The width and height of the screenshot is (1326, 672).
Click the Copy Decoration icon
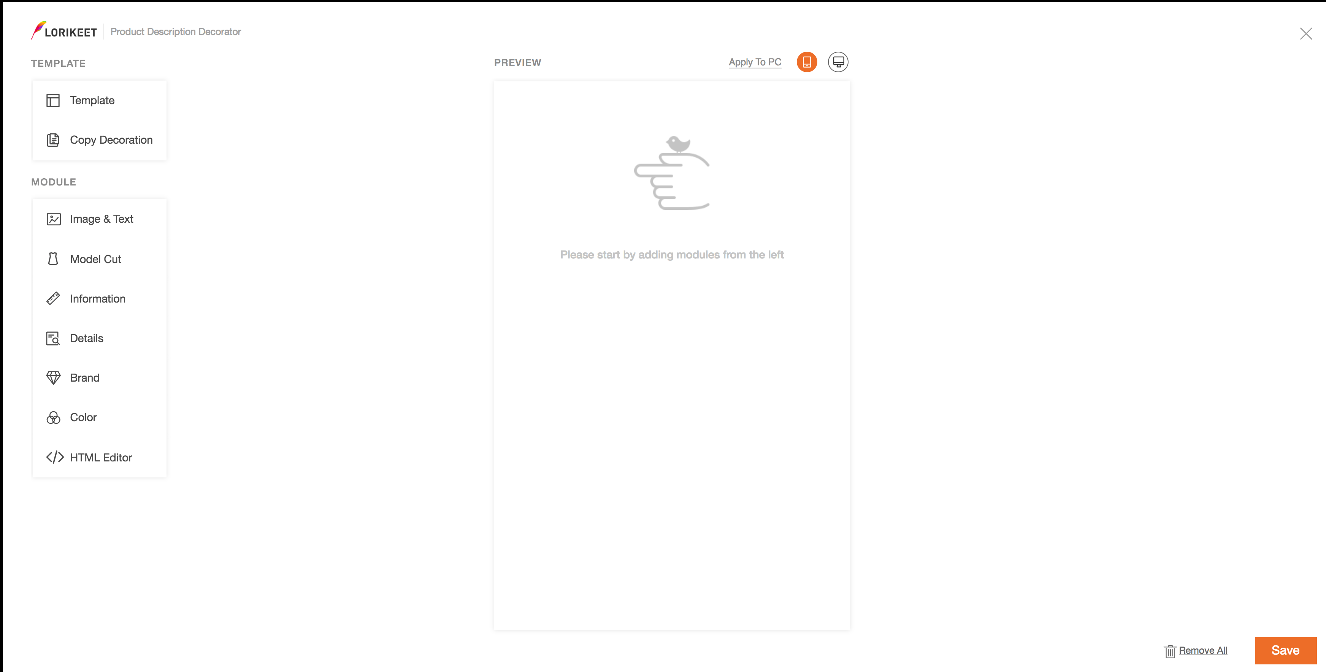53,140
